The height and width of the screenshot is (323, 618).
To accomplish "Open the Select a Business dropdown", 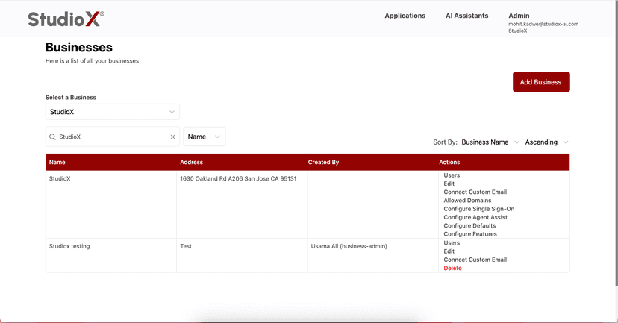I will tap(112, 112).
